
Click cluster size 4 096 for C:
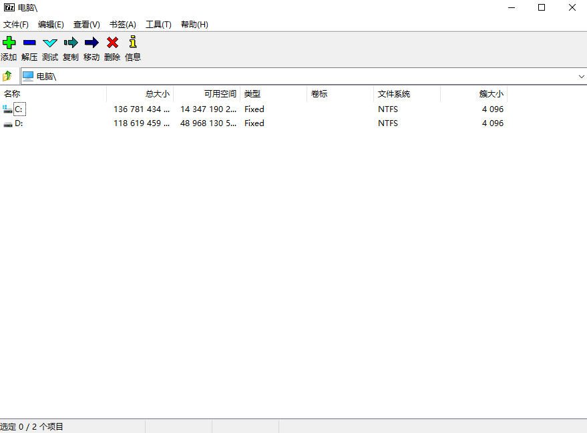point(493,109)
